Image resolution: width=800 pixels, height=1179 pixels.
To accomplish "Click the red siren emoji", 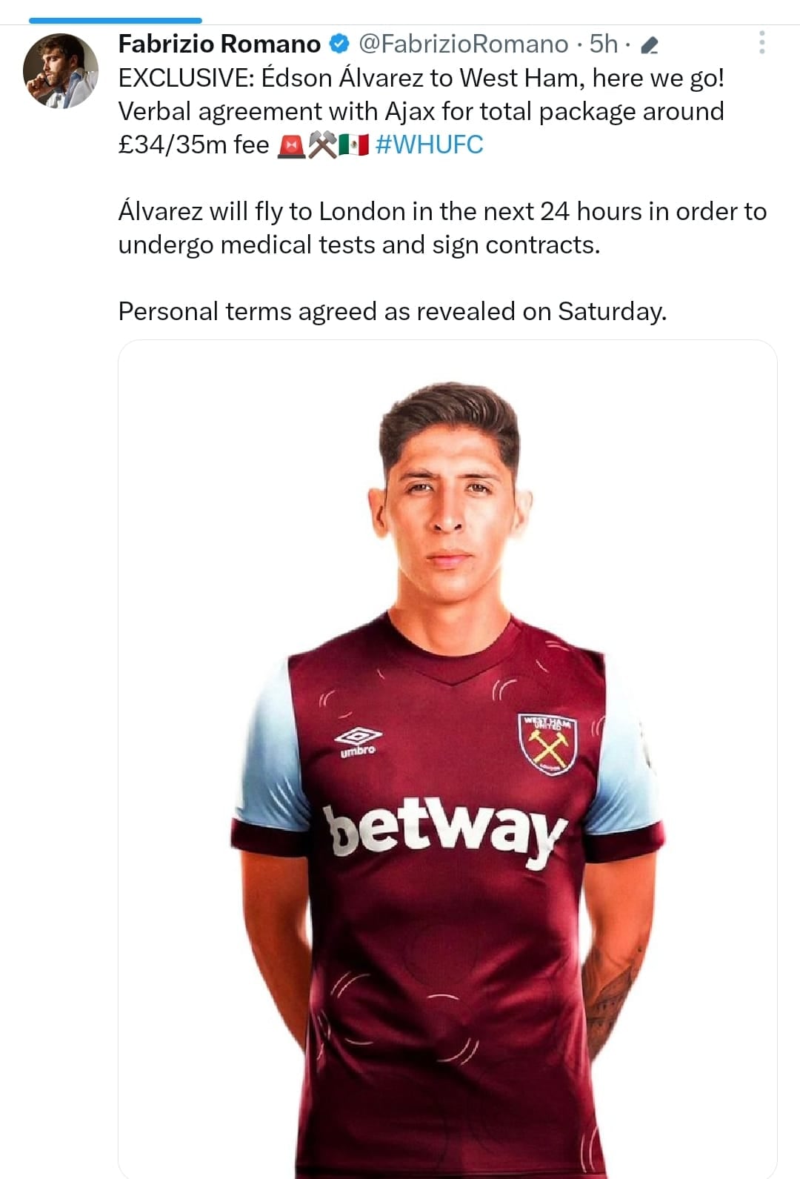I will point(290,145).
